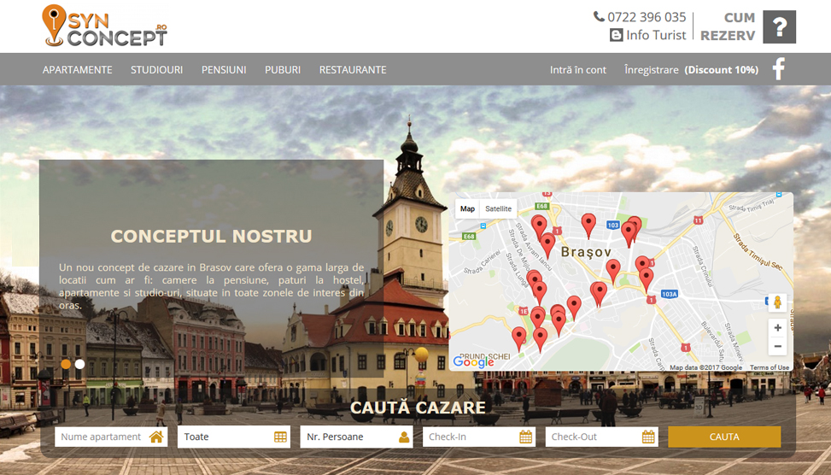The image size is (831, 475).
Task: Select the orange carousel dot
Action: click(66, 364)
